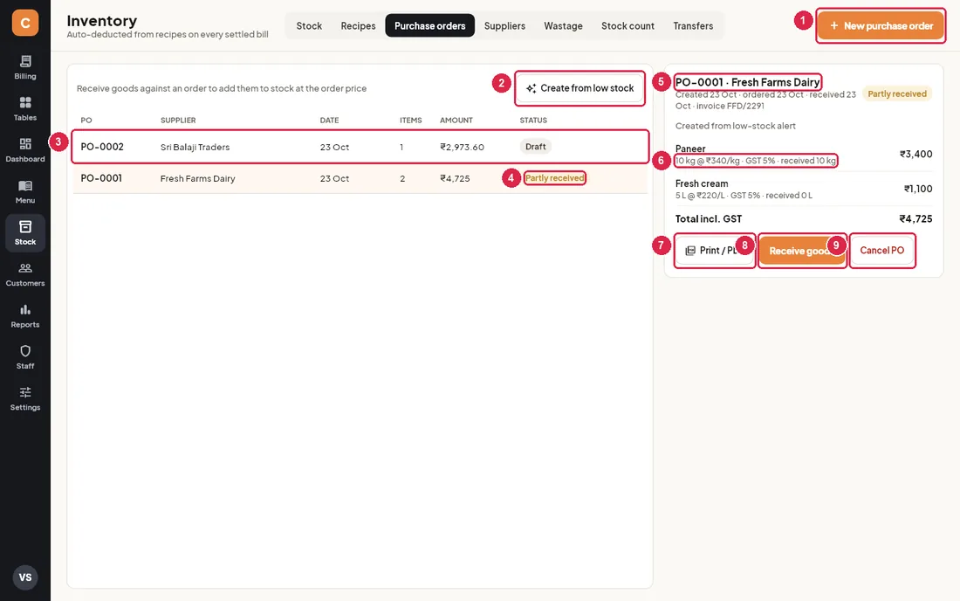960x601 pixels.
Task: Click the ITEMS column header
Action: tap(411, 120)
